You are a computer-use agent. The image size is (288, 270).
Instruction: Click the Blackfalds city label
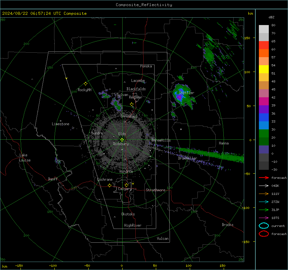[x=136, y=89]
